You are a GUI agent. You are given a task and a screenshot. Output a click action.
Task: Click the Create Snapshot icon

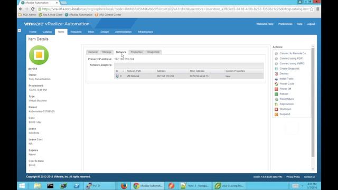click(x=276, y=69)
